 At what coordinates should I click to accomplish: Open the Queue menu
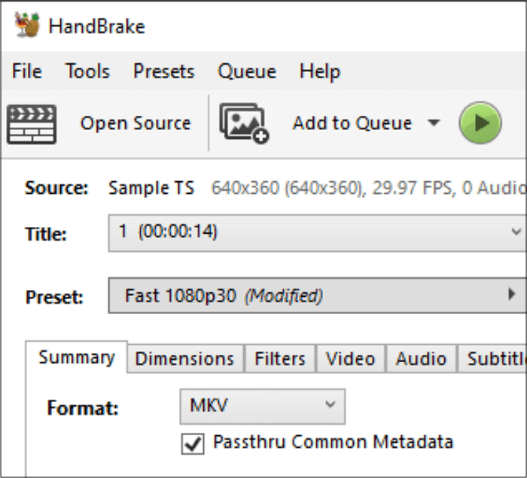tap(247, 71)
